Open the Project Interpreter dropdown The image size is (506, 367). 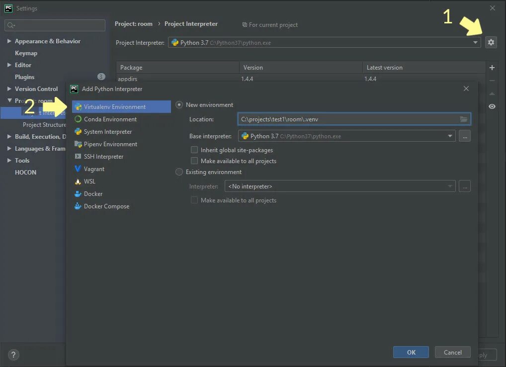tap(324, 43)
